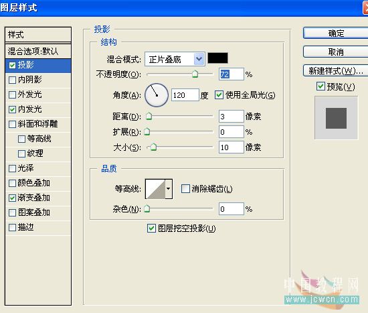Click the angle dial control
This screenshot has width=368, height=313.
click(x=157, y=95)
